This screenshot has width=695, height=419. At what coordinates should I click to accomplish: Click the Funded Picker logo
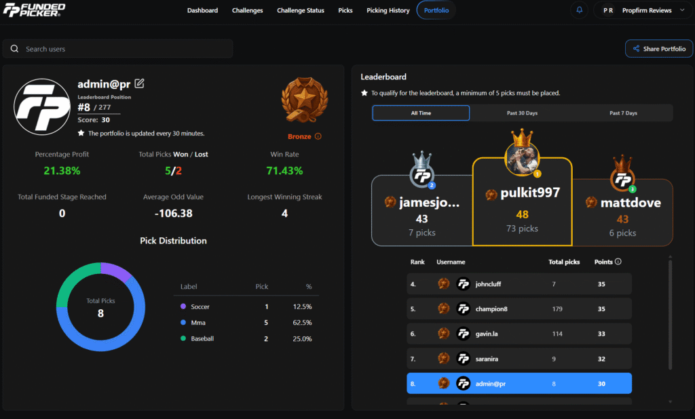[34, 10]
